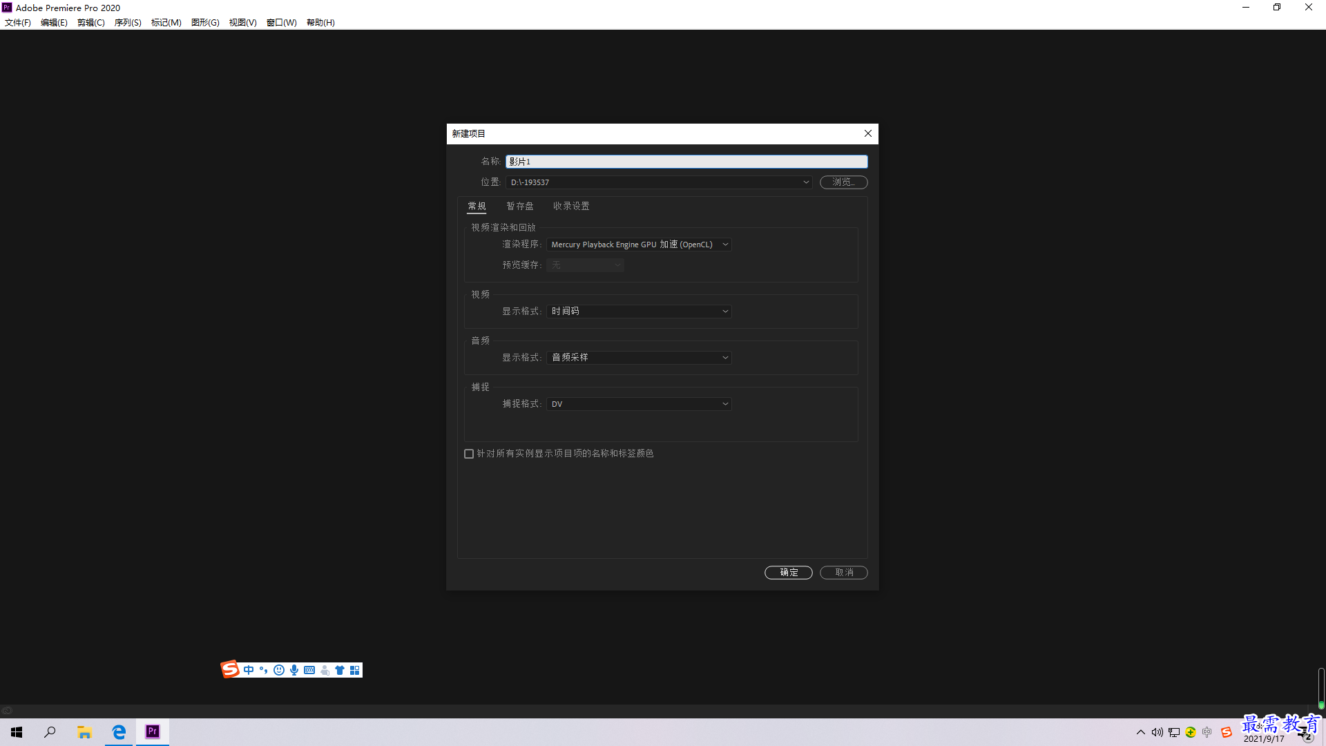This screenshot has width=1326, height=746.
Task: Open Sogou icon in system tray
Action: click(1227, 732)
